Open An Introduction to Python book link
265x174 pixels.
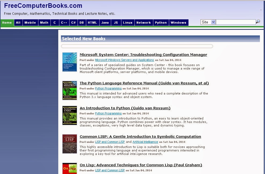125,108
